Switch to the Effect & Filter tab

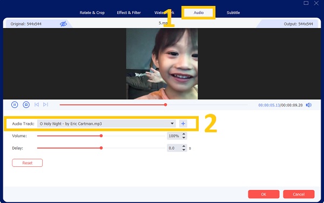(x=129, y=12)
